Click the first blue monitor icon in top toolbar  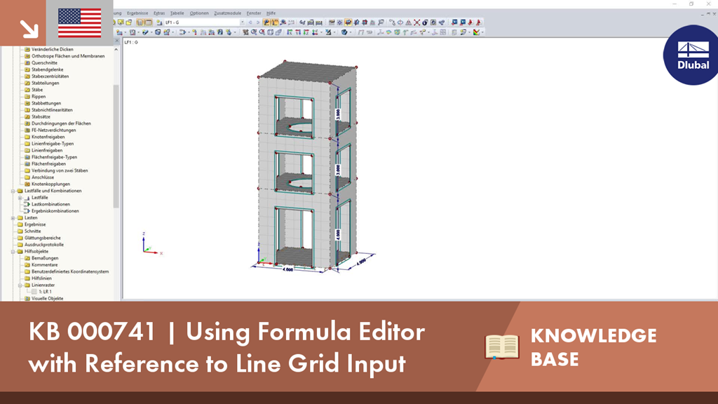point(454,22)
